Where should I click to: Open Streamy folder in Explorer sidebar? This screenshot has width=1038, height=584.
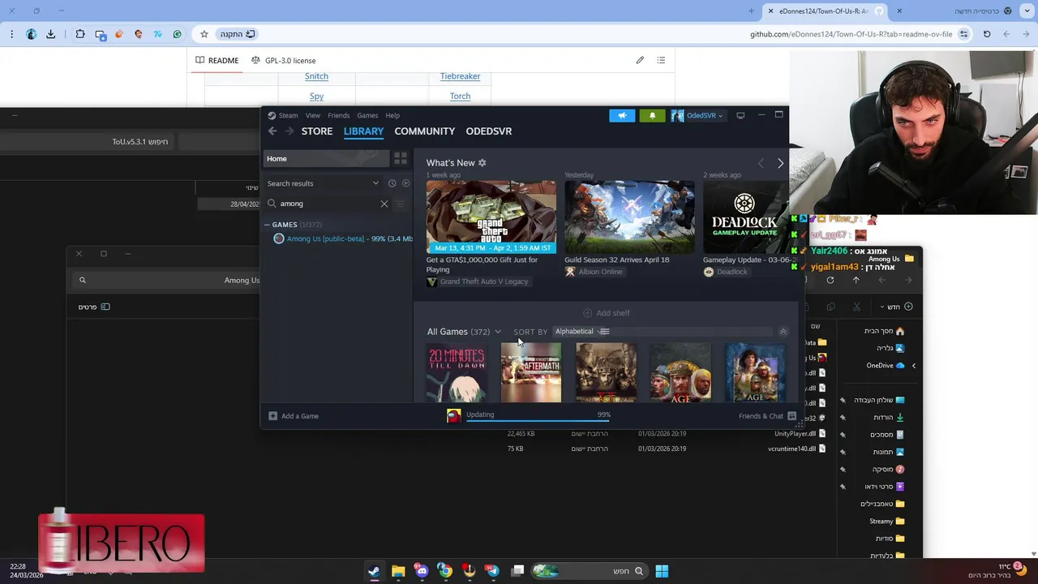pyautogui.click(x=886, y=522)
